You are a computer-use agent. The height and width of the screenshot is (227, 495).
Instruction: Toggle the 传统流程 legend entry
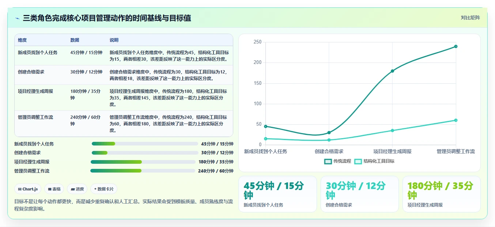tap(337, 161)
